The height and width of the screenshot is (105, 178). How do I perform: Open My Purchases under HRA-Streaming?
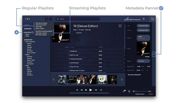[x=31, y=53]
